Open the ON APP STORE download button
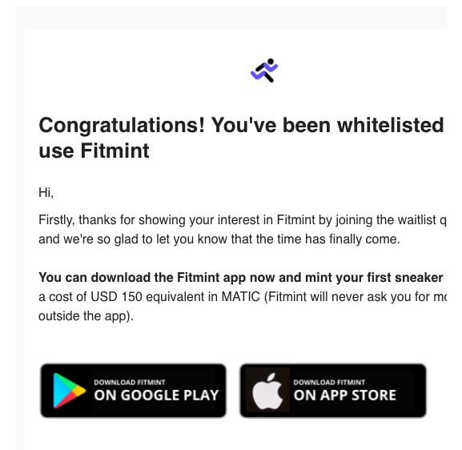Screen dimensions: 462x450 [333, 391]
